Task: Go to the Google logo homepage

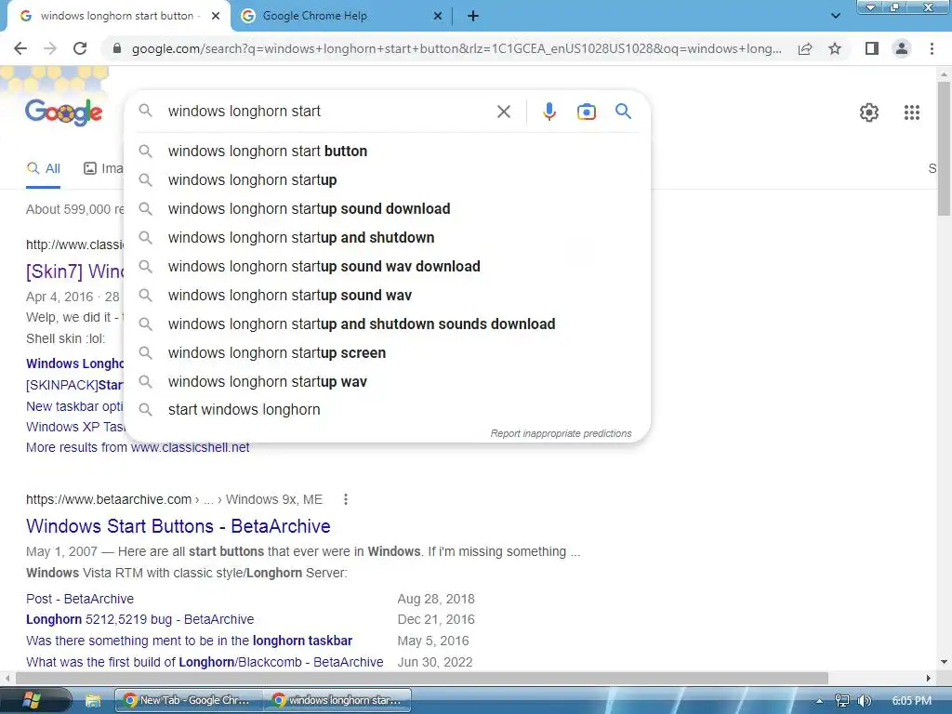Action: [64, 112]
